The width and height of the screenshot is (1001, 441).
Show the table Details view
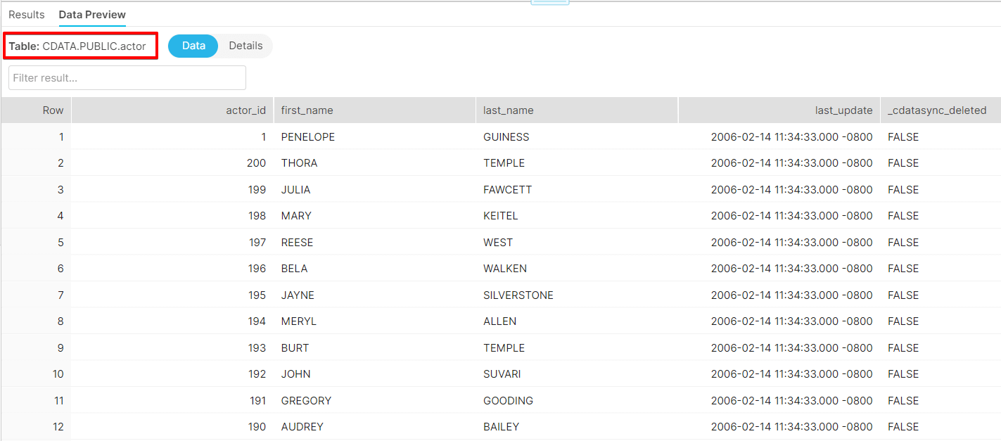246,46
